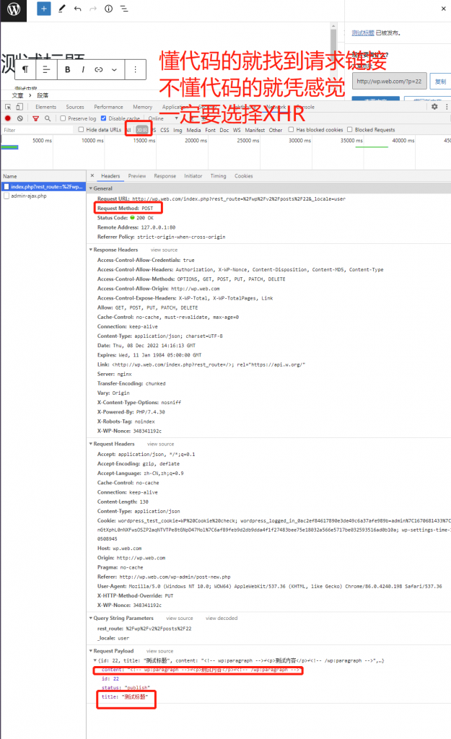Click the 复制 copy button
451x739 pixels.
[440, 81]
